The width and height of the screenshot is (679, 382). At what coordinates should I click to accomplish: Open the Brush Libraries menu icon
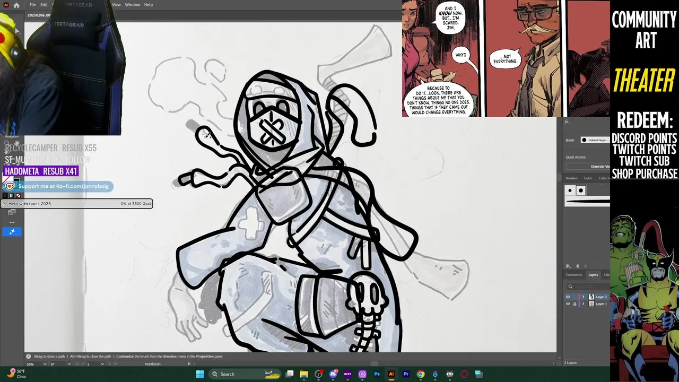coord(568,266)
